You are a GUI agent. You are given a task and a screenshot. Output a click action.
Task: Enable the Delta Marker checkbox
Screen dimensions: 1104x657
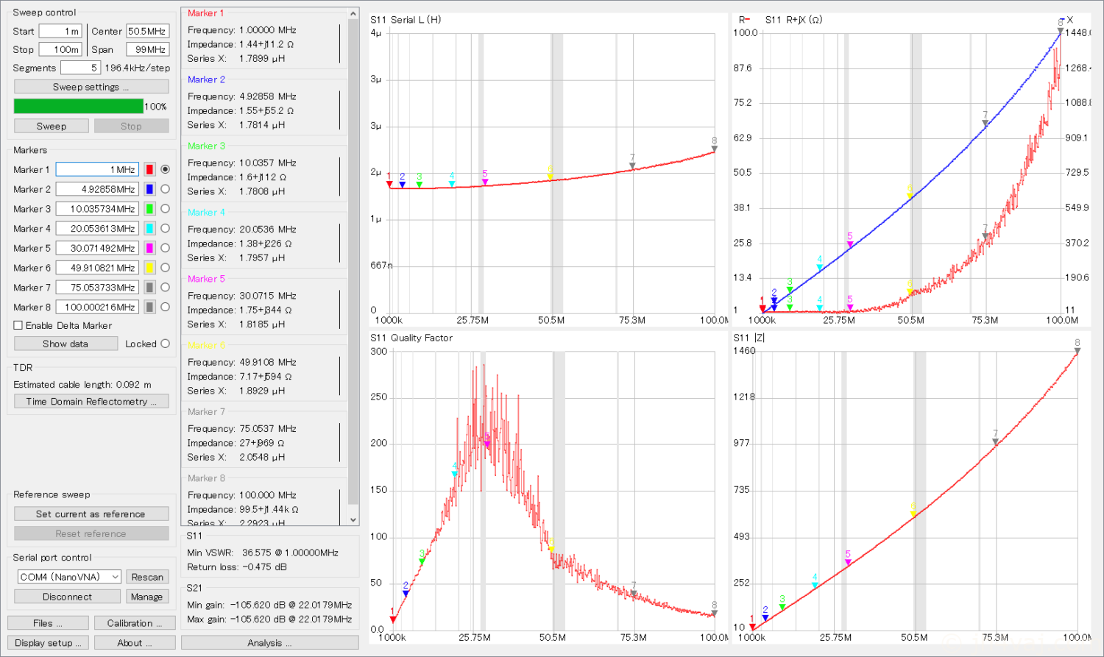coord(18,325)
